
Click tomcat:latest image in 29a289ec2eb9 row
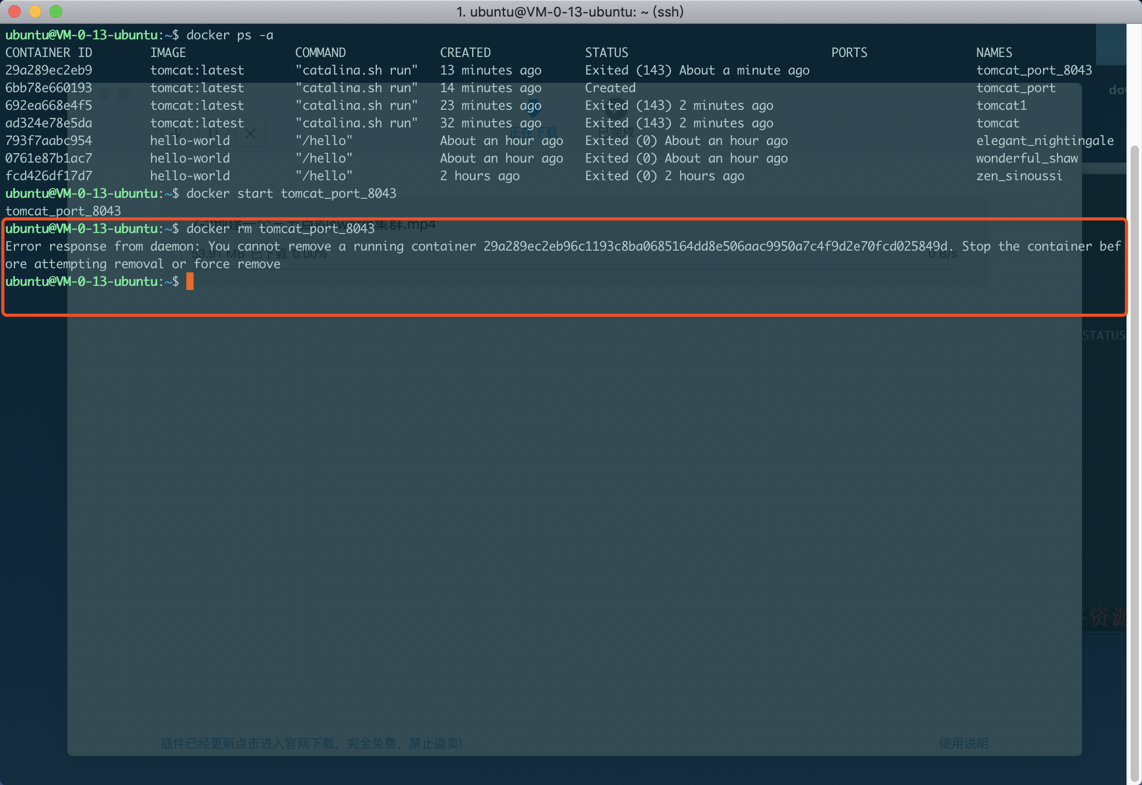[197, 70]
